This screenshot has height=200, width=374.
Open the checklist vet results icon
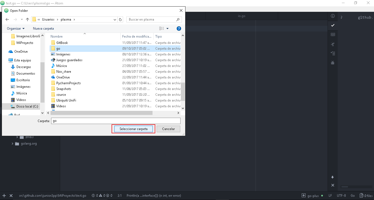coord(333,53)
